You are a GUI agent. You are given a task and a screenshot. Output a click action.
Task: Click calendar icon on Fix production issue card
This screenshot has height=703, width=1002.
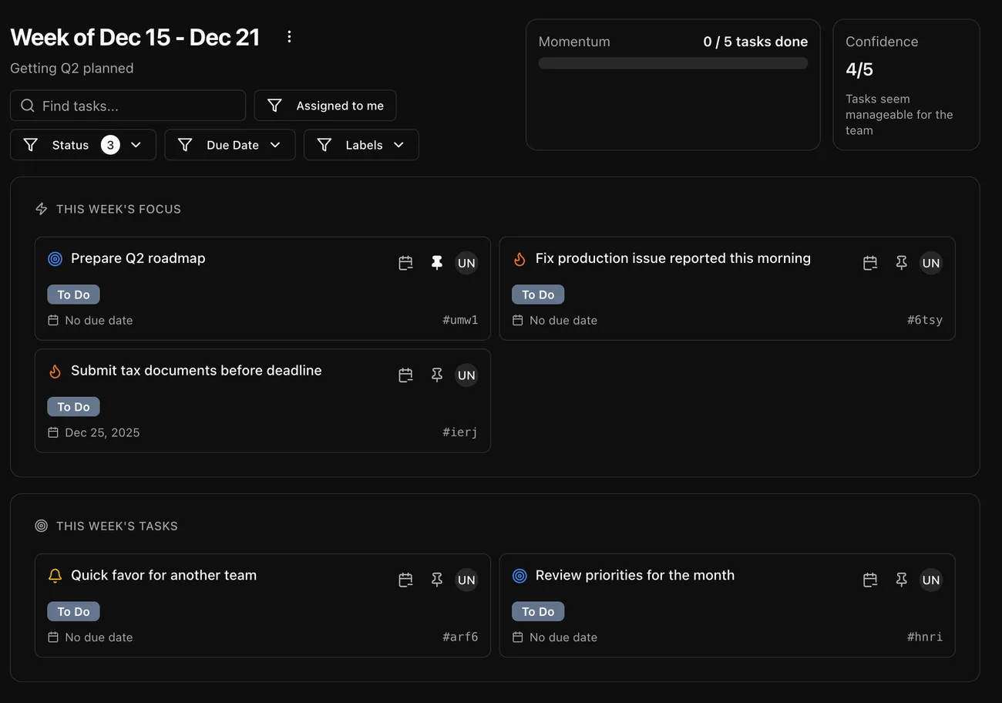click(x=870, y=263)
